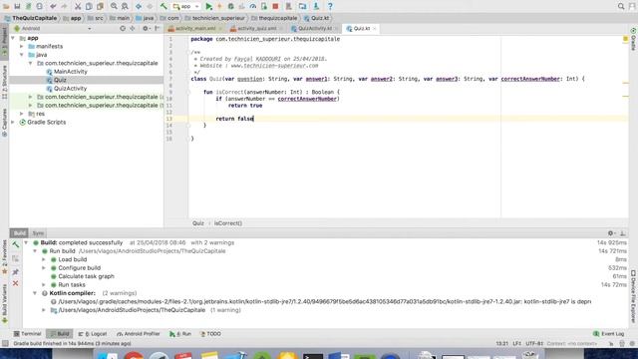
Task: Click the UTF-8 encoding status indicator
Action: click(534, 343)
